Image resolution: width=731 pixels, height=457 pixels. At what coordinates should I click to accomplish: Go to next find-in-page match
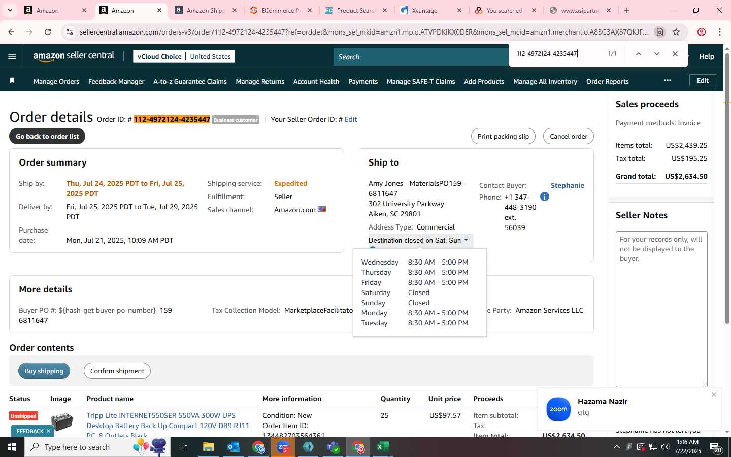(x=656, y=54)
